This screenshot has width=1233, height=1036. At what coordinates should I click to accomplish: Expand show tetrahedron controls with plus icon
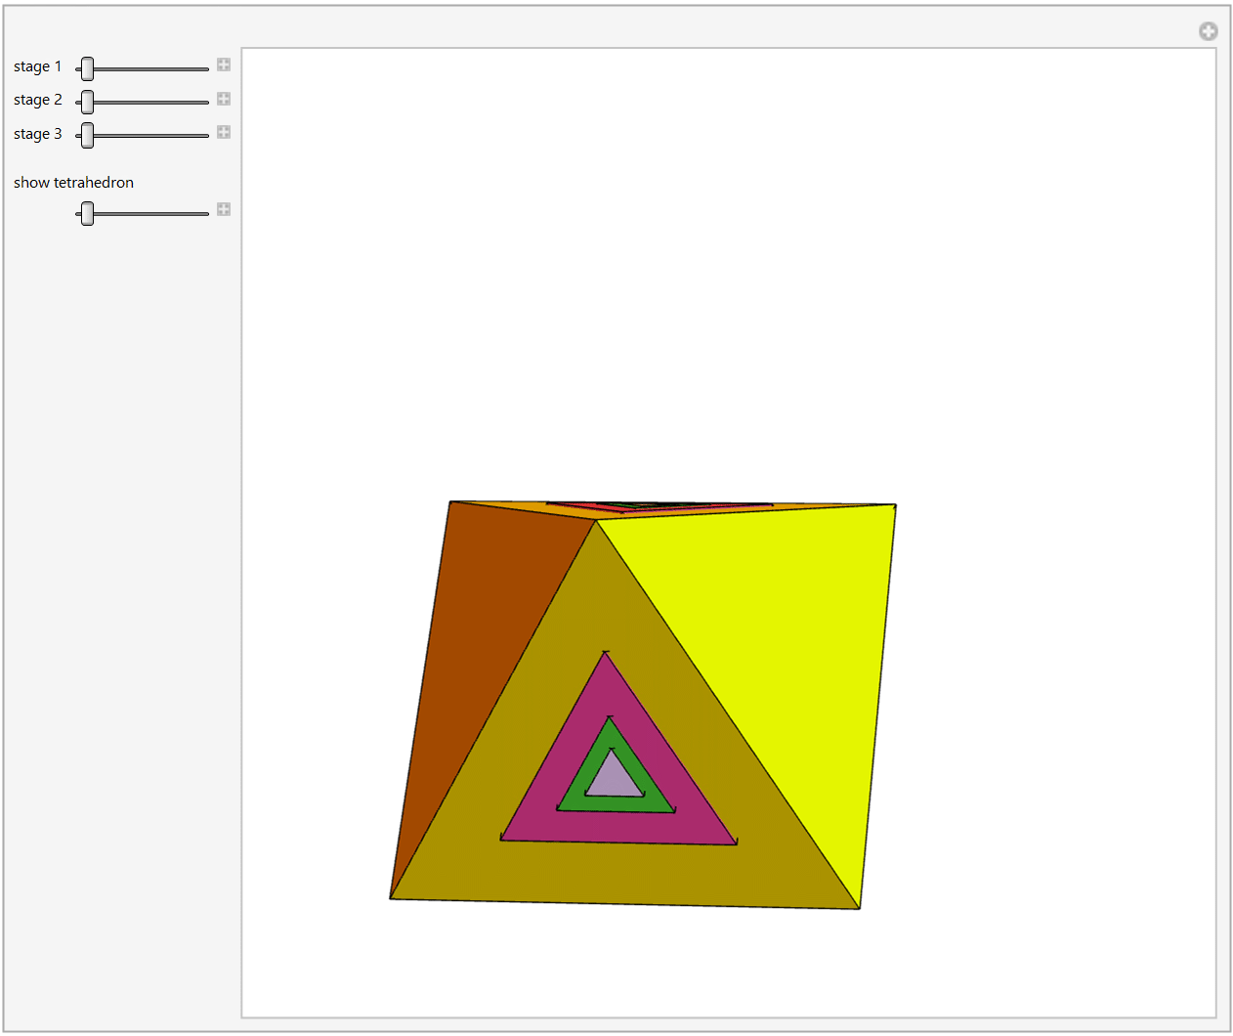[x=224, y=209]
